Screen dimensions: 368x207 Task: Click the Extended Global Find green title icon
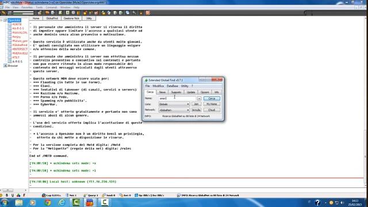(146, 80)
